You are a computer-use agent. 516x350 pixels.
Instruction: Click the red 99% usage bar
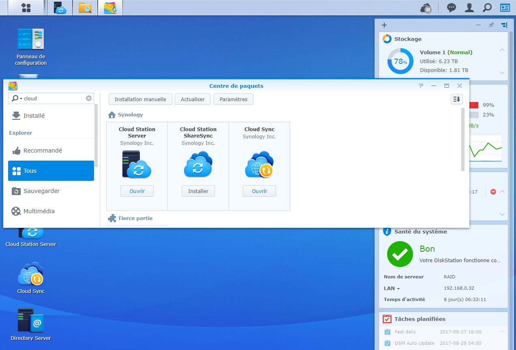pos(473,105)
